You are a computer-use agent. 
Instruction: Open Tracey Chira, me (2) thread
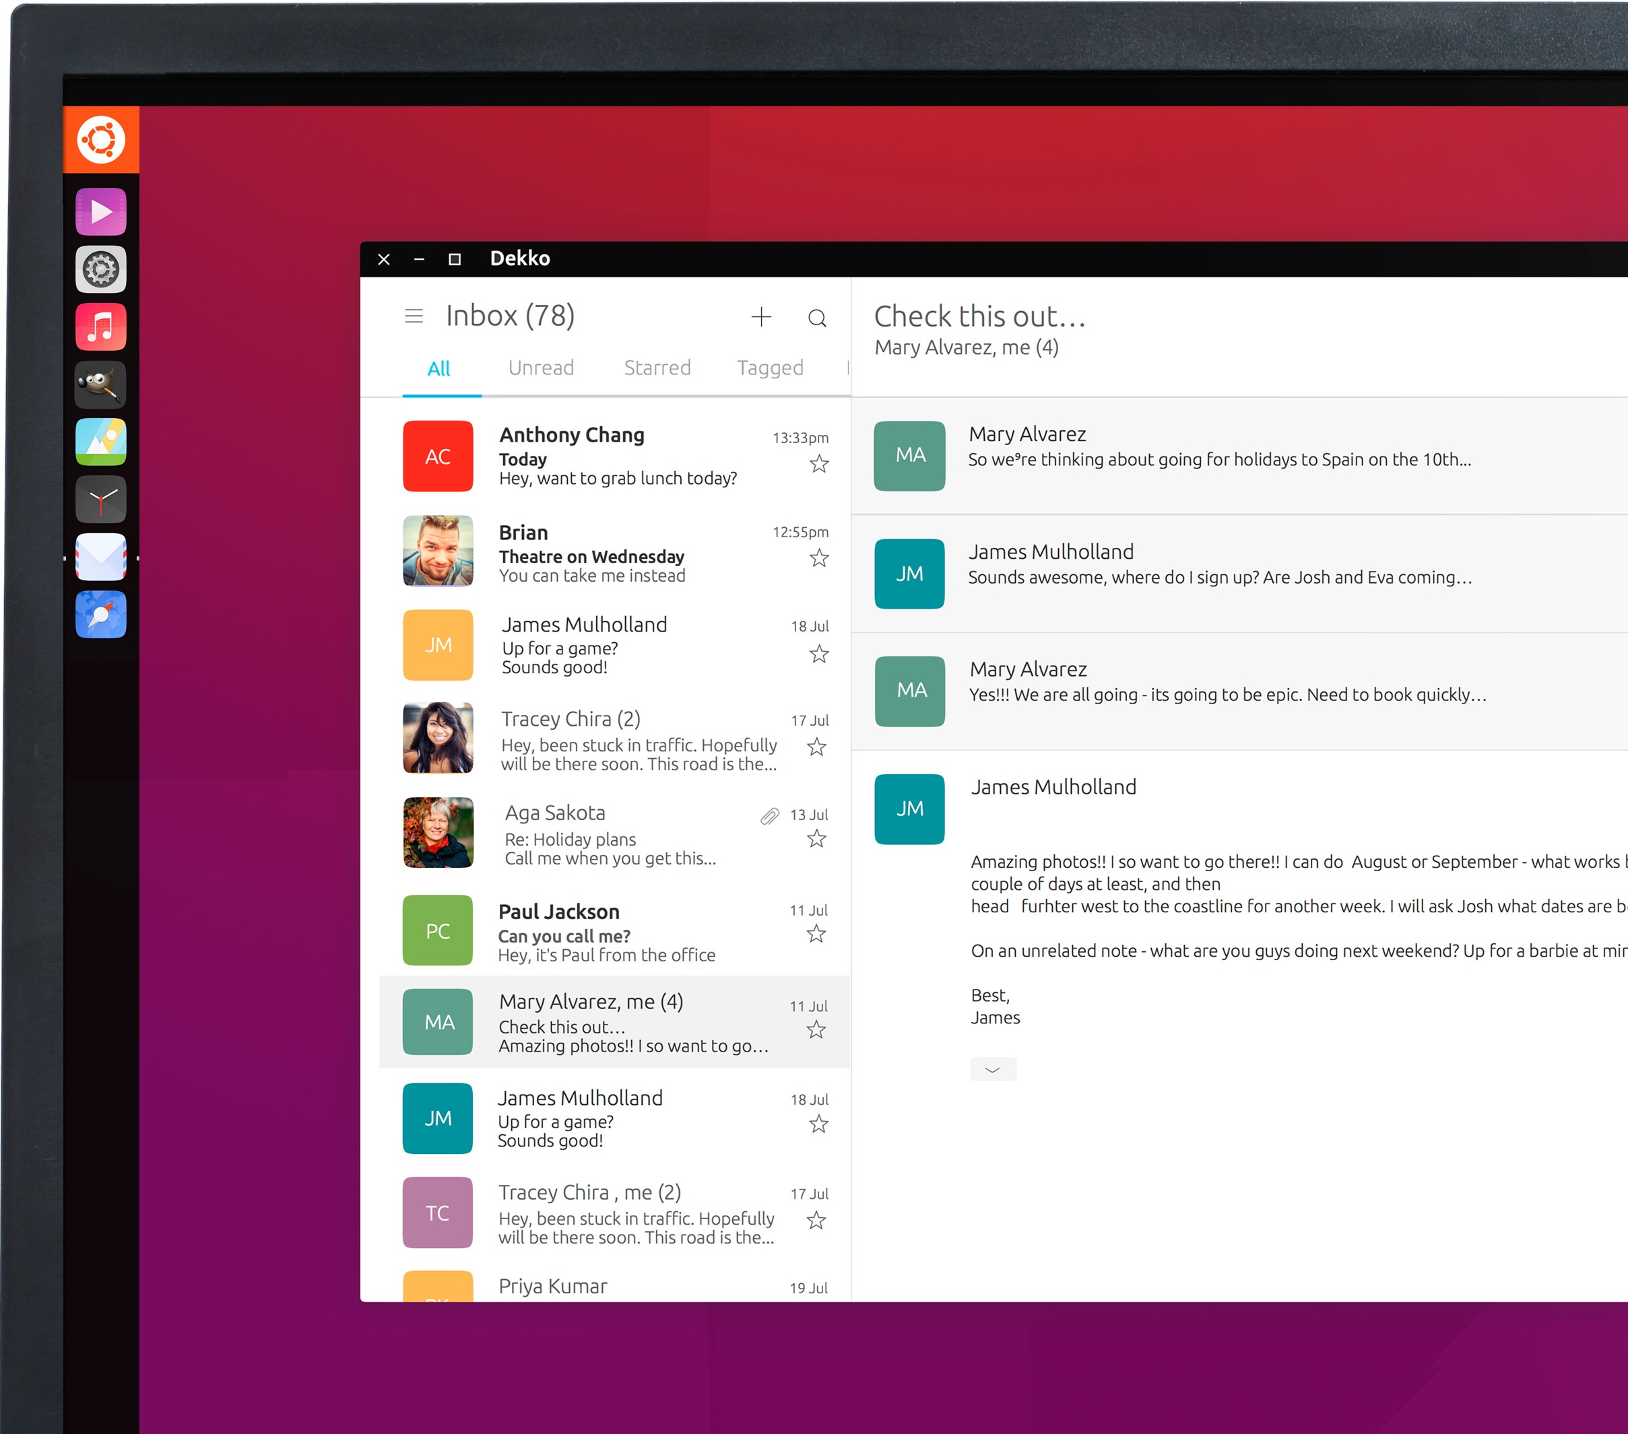coord(615,1213)
